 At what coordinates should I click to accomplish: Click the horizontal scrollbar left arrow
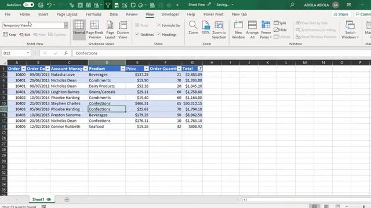coord(245,200)
